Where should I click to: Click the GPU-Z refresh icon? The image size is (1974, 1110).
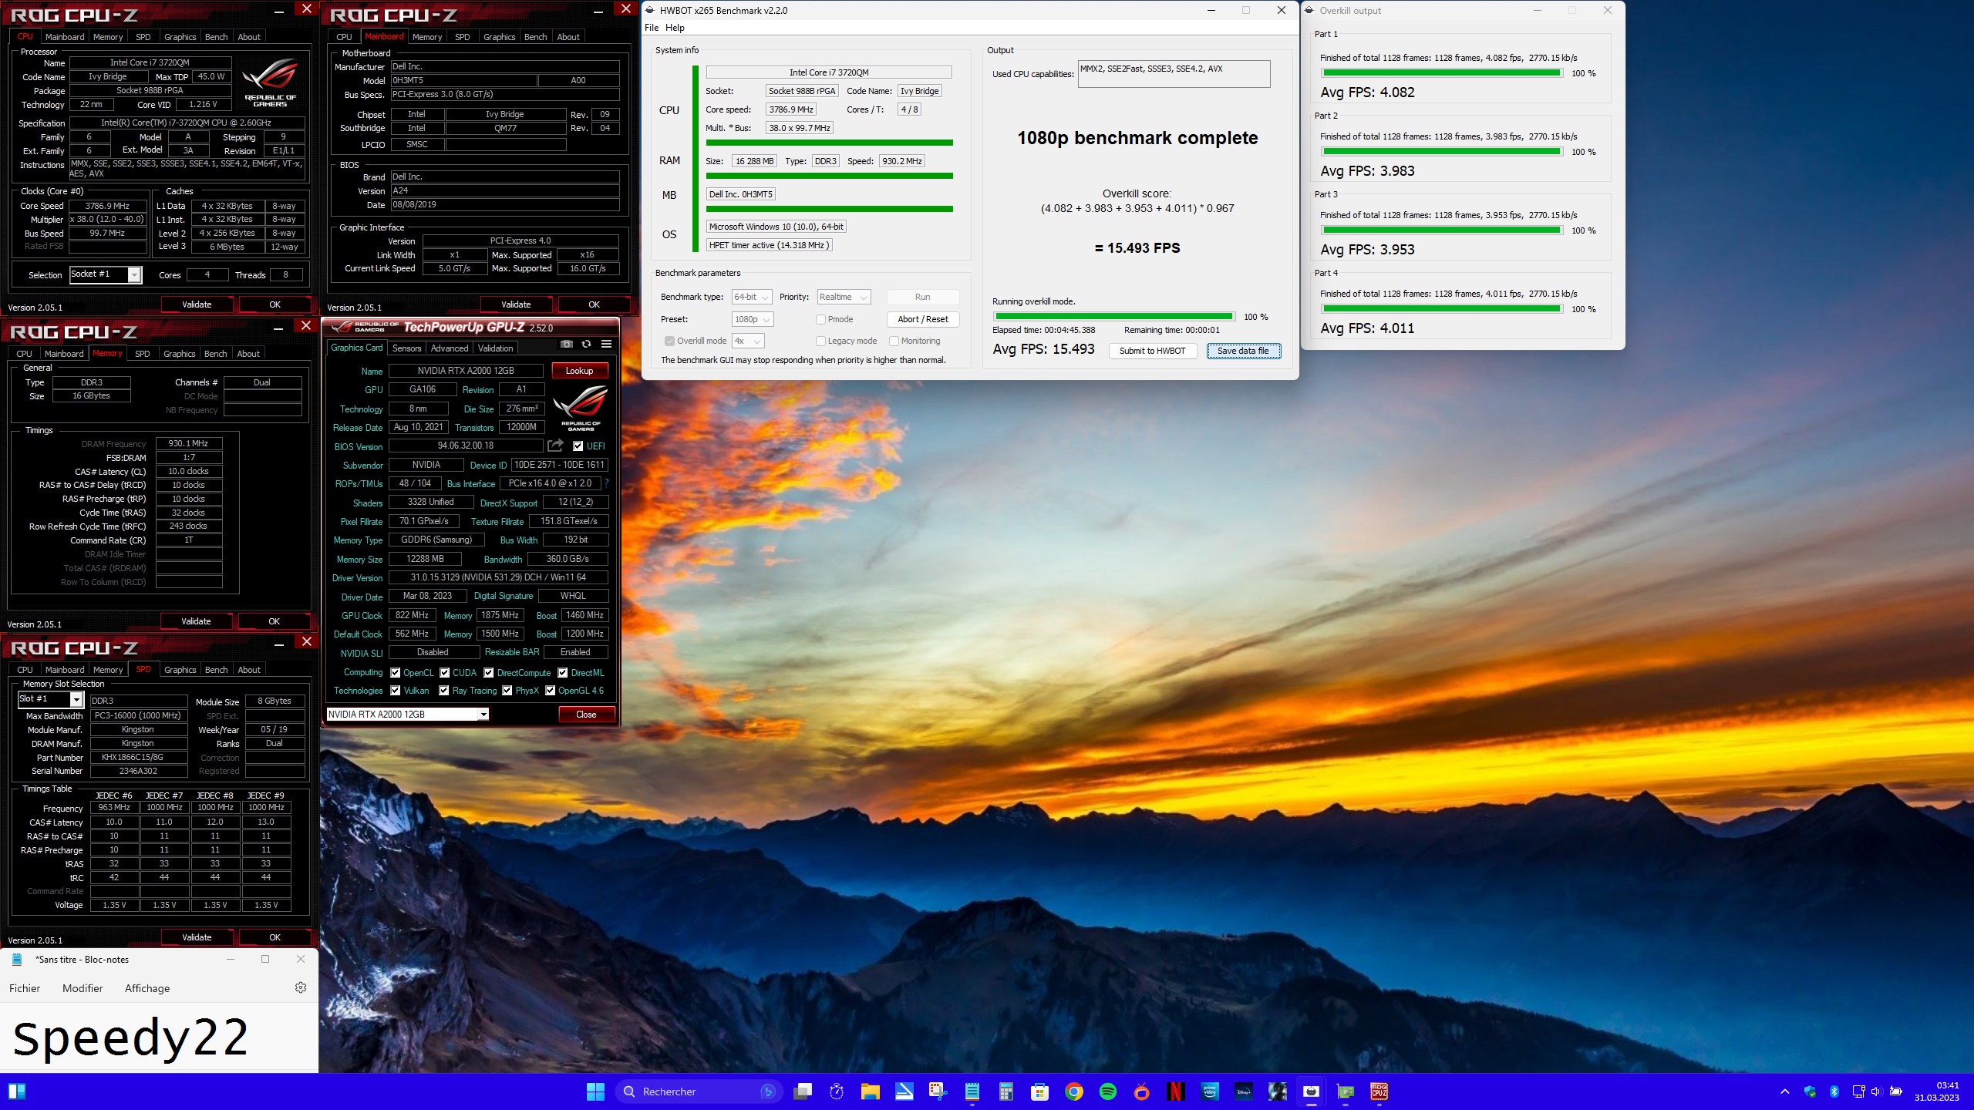pyautogui.click(x=587, y=344)
